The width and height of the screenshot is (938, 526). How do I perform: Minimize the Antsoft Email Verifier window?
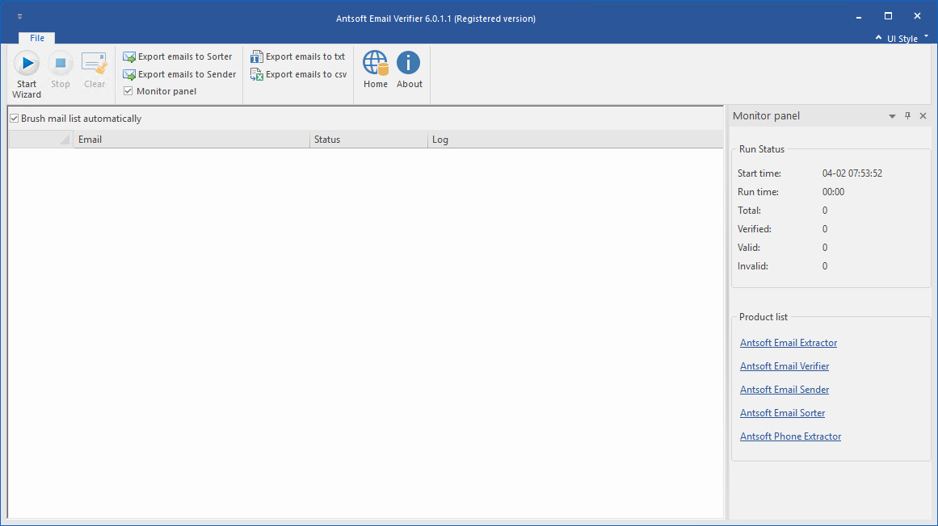coord(859,17)
